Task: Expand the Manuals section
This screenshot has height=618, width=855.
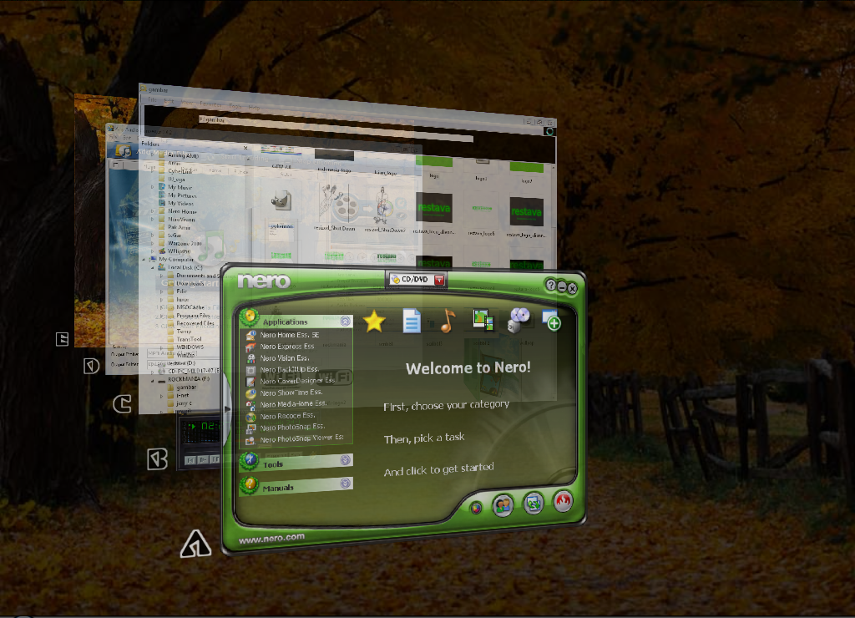Action: coord(345,483)
